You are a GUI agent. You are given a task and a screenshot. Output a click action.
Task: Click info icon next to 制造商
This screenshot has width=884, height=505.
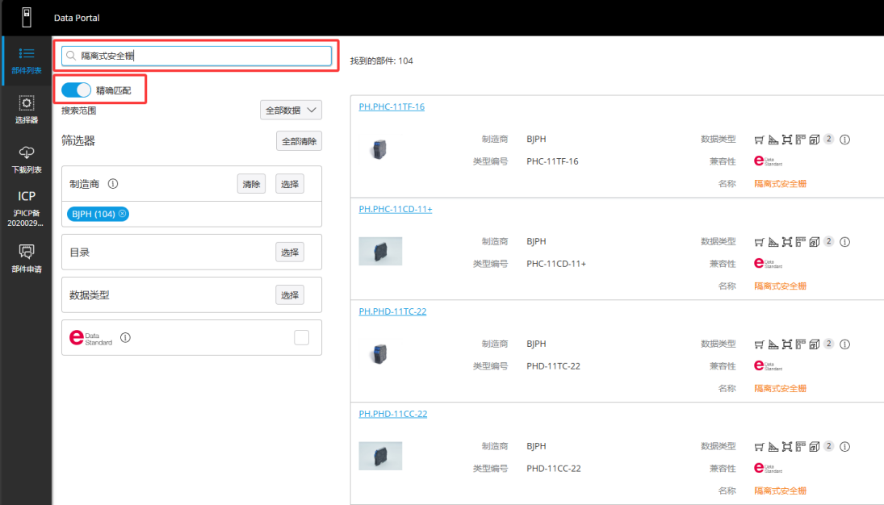(x=113, y=184)
